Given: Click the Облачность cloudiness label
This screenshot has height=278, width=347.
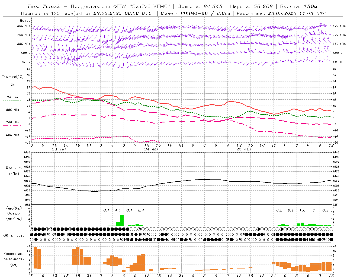Looking at the screenshot, I should (14, 235).
